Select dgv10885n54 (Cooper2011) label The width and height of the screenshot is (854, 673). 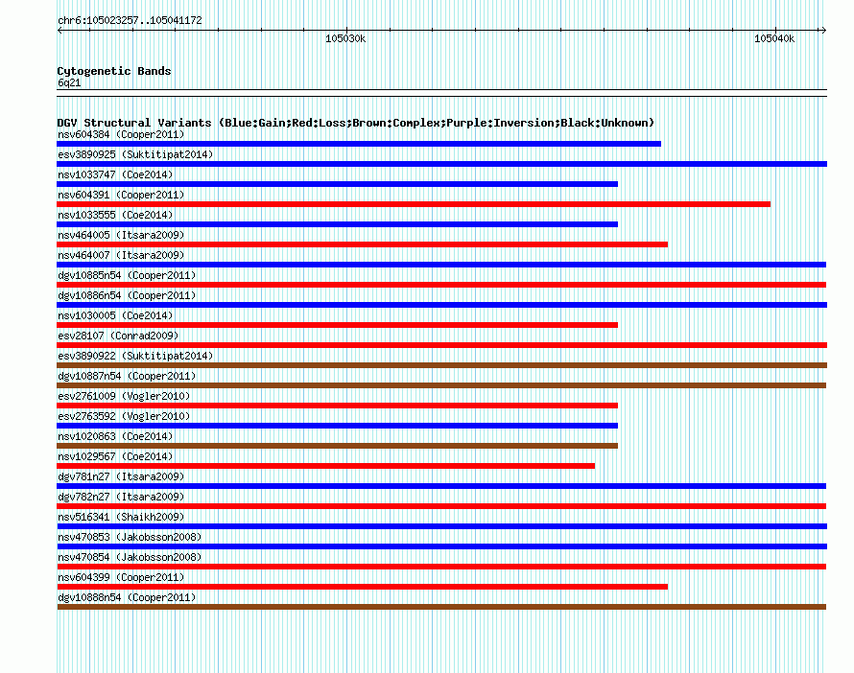pos(127,275)
